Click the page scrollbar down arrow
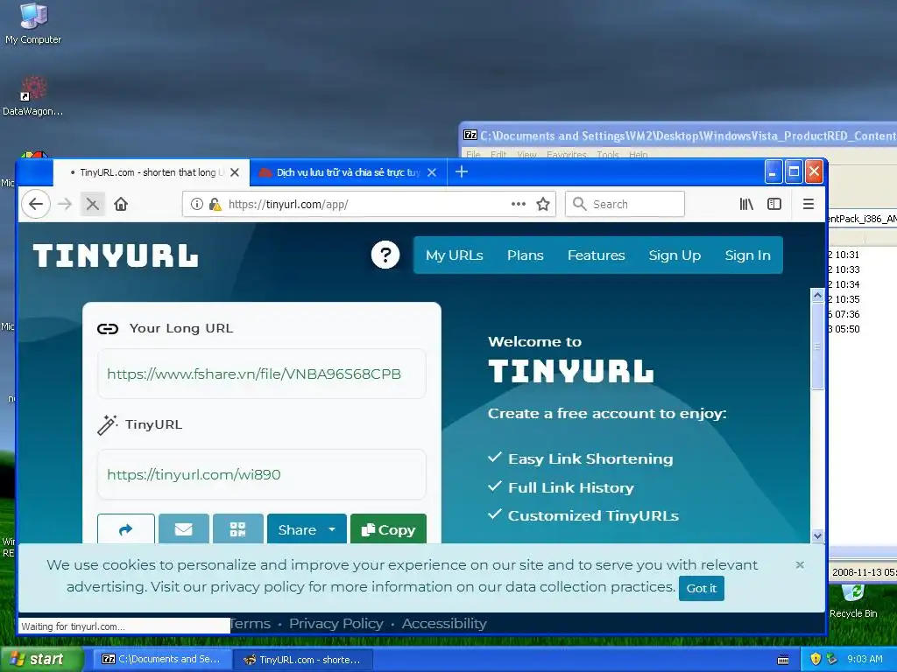This screenshot has width=897, height=672. click(x=817, y=536)
